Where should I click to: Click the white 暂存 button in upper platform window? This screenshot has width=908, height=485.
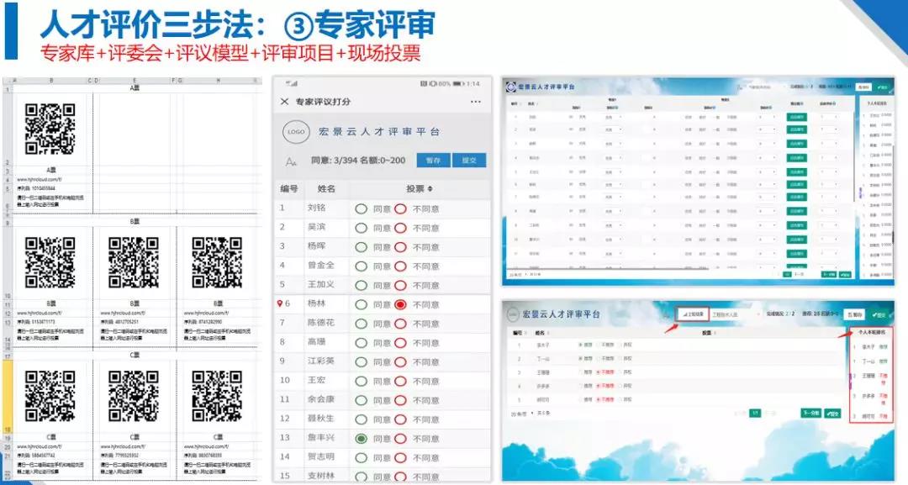(863, 87)
